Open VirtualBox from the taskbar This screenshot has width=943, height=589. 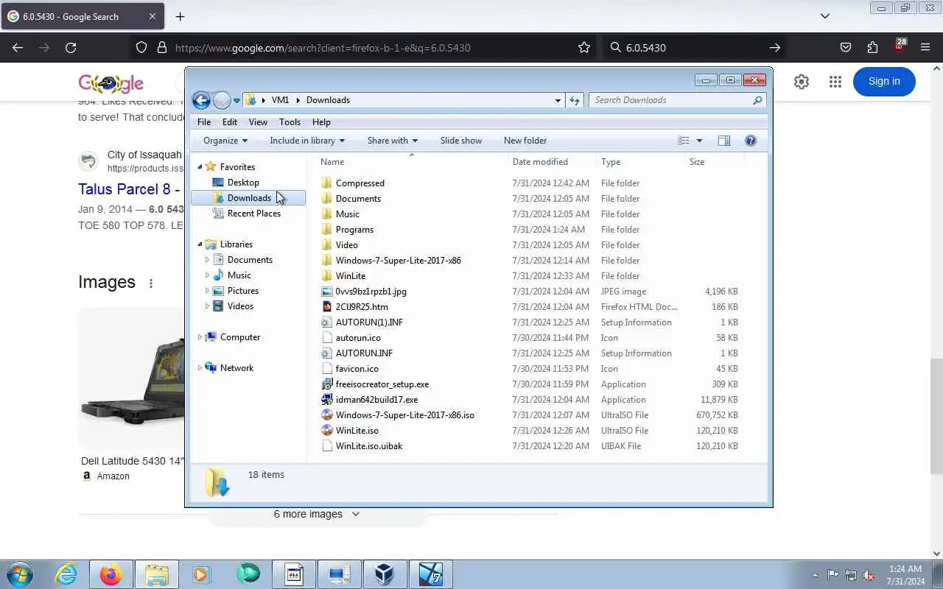point(385,574)
